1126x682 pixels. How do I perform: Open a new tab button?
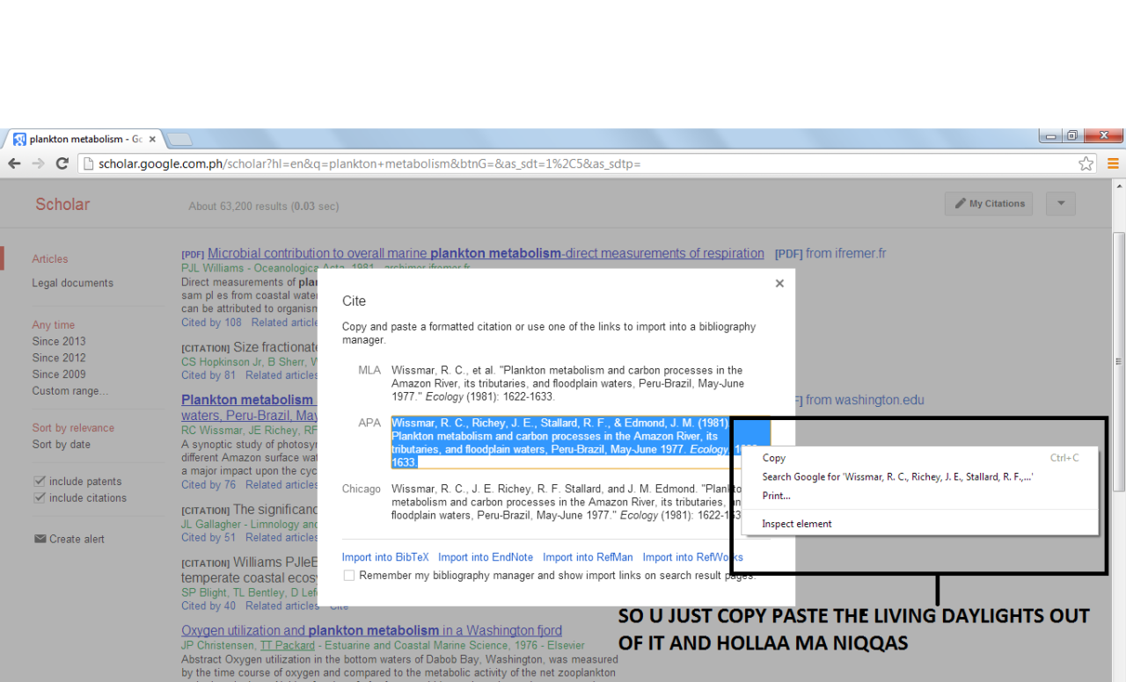click(179, 139)
